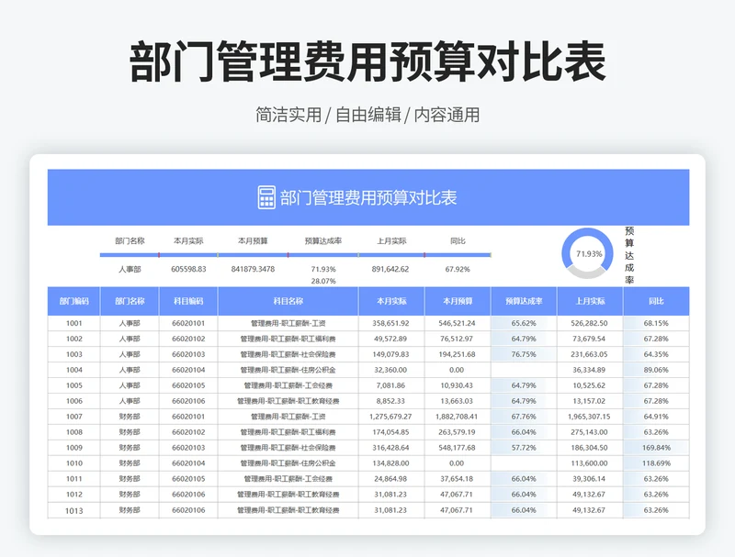Select department code cell 1002
The image size is (735, 557).
(x=74, y=339)
